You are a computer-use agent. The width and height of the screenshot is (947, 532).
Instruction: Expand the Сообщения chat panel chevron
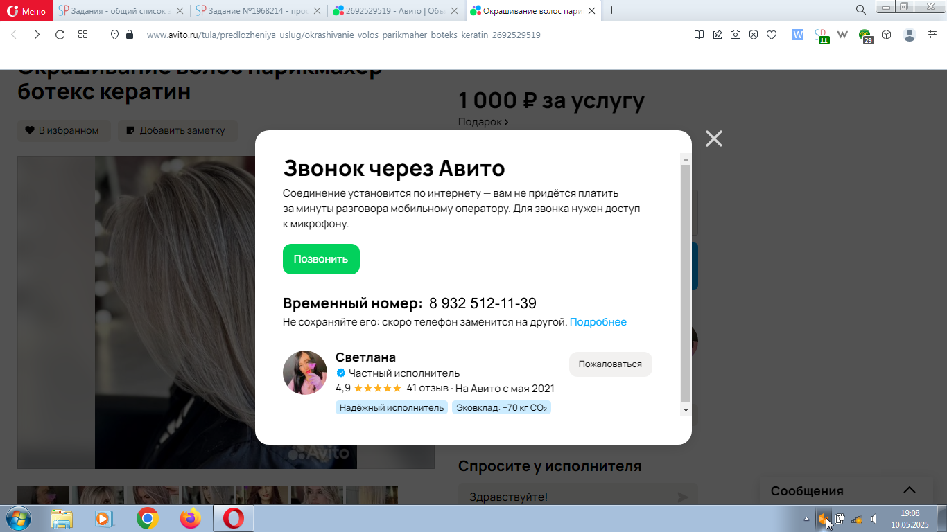(x=910, y=490)
